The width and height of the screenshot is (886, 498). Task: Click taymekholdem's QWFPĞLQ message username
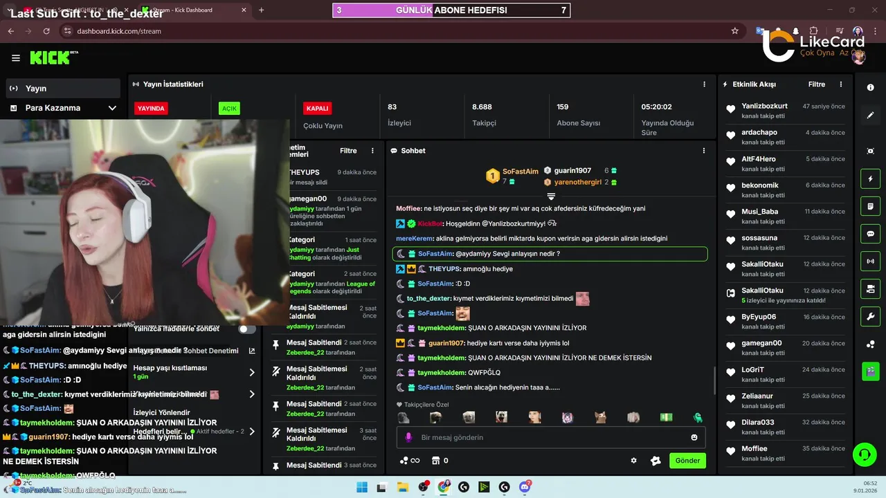tap(441, 373)
